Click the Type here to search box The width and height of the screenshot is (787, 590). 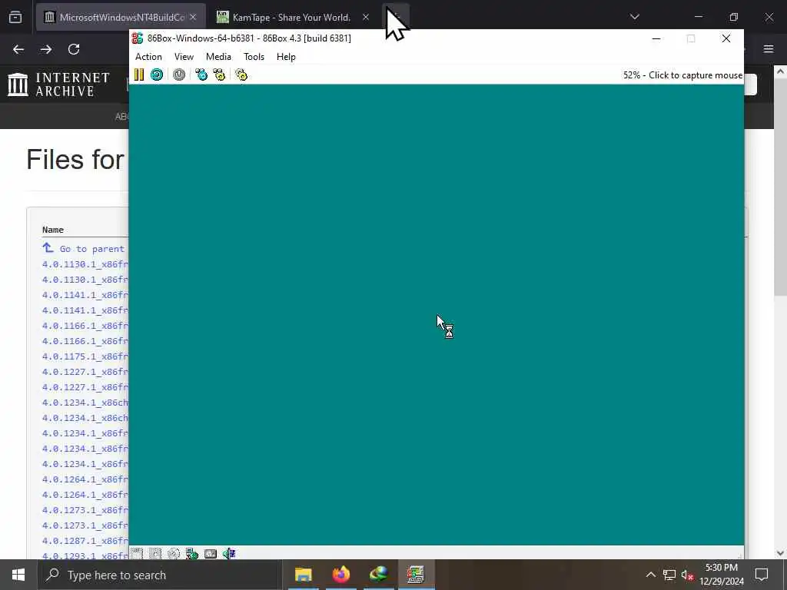click(160, 575)
